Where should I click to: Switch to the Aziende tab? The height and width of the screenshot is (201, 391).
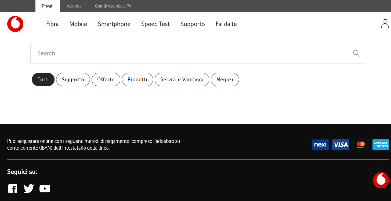tap(74, 6)
